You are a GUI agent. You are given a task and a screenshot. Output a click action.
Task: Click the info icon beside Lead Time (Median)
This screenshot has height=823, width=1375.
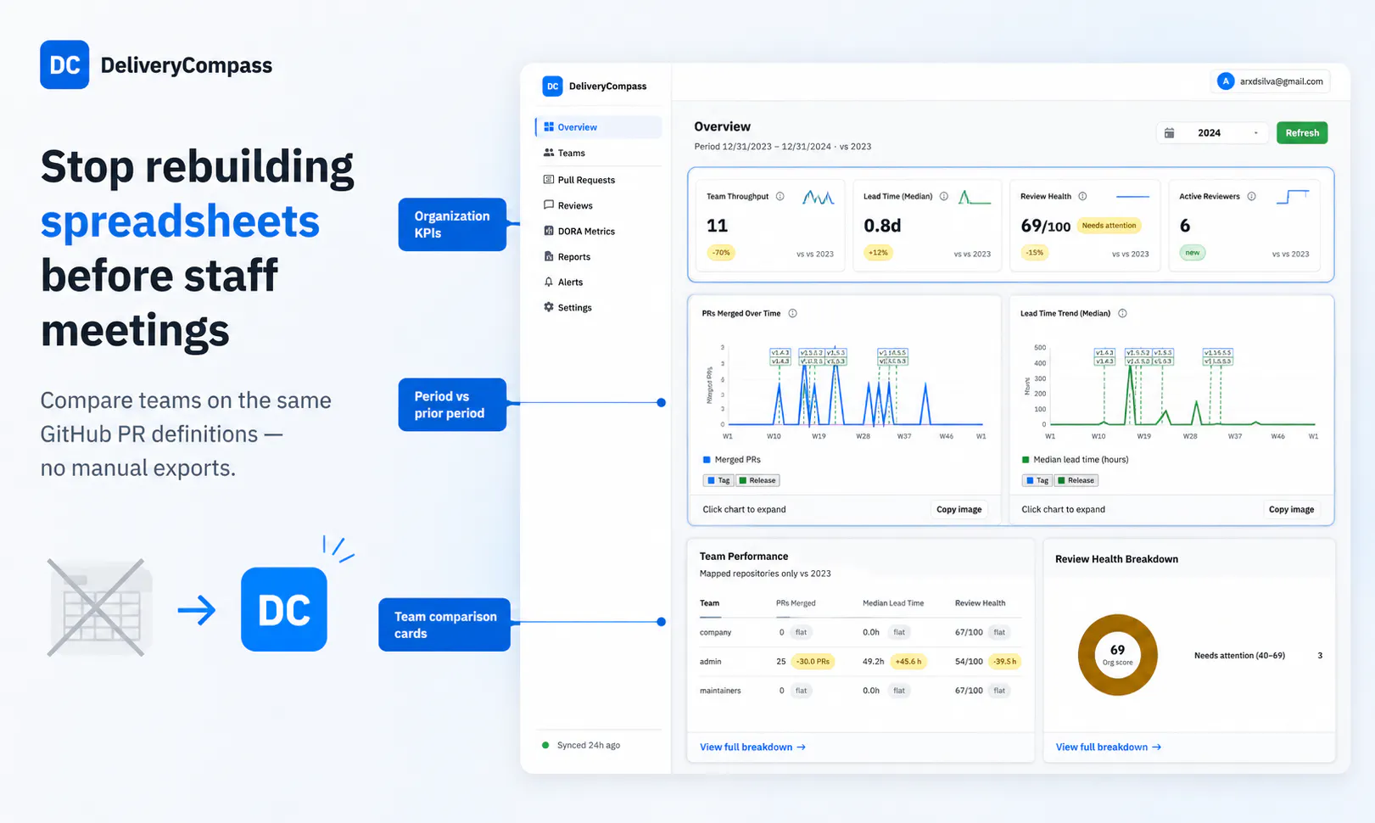pyautogui.click(x=943, y=196)
